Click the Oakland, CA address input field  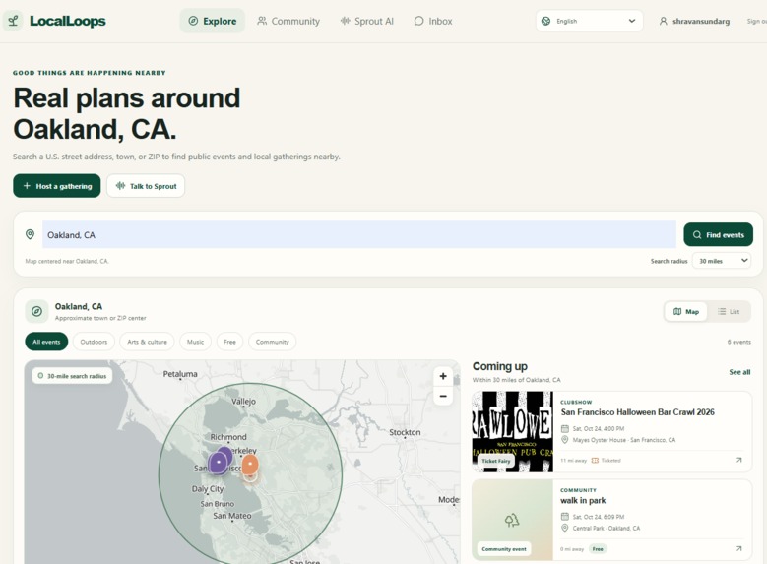click(x=359, y=234)
